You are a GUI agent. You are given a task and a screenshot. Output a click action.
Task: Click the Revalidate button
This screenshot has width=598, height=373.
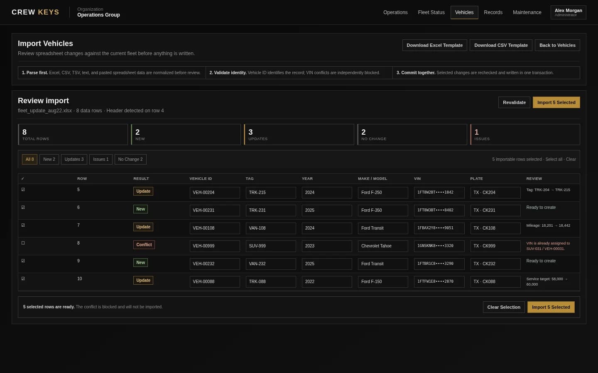click(x=514, y=102)
